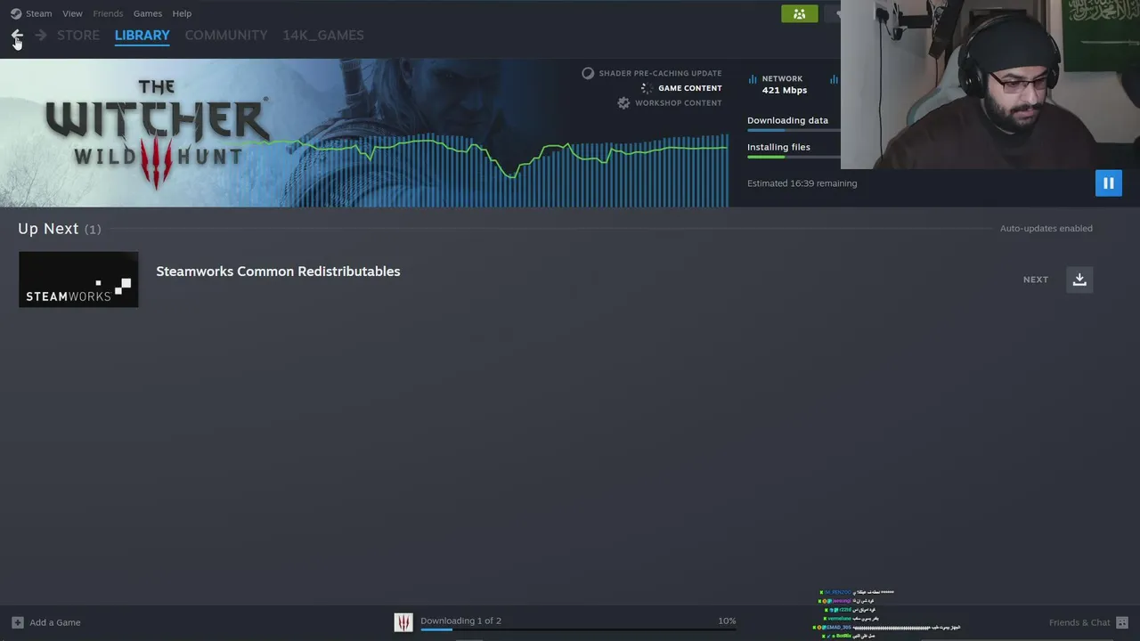Click Shader Pre-Caching Update label

click(660, 73)
